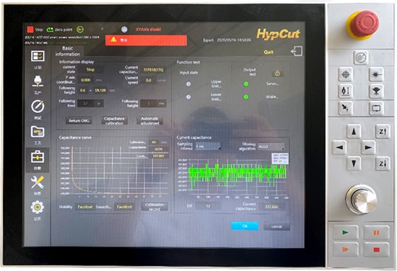397x271 pixels.
Task: Click the white legend box on Current capacitance chart
Action: click(x=280, y=159)
